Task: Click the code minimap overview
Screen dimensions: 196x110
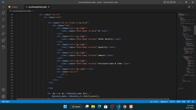Action: click(x=186, y=51)
